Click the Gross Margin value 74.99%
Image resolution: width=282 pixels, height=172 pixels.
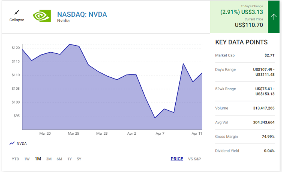268,137
